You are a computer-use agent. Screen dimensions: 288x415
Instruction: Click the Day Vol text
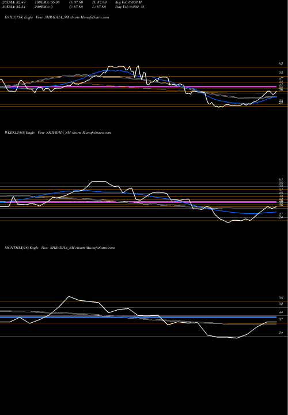130,7
